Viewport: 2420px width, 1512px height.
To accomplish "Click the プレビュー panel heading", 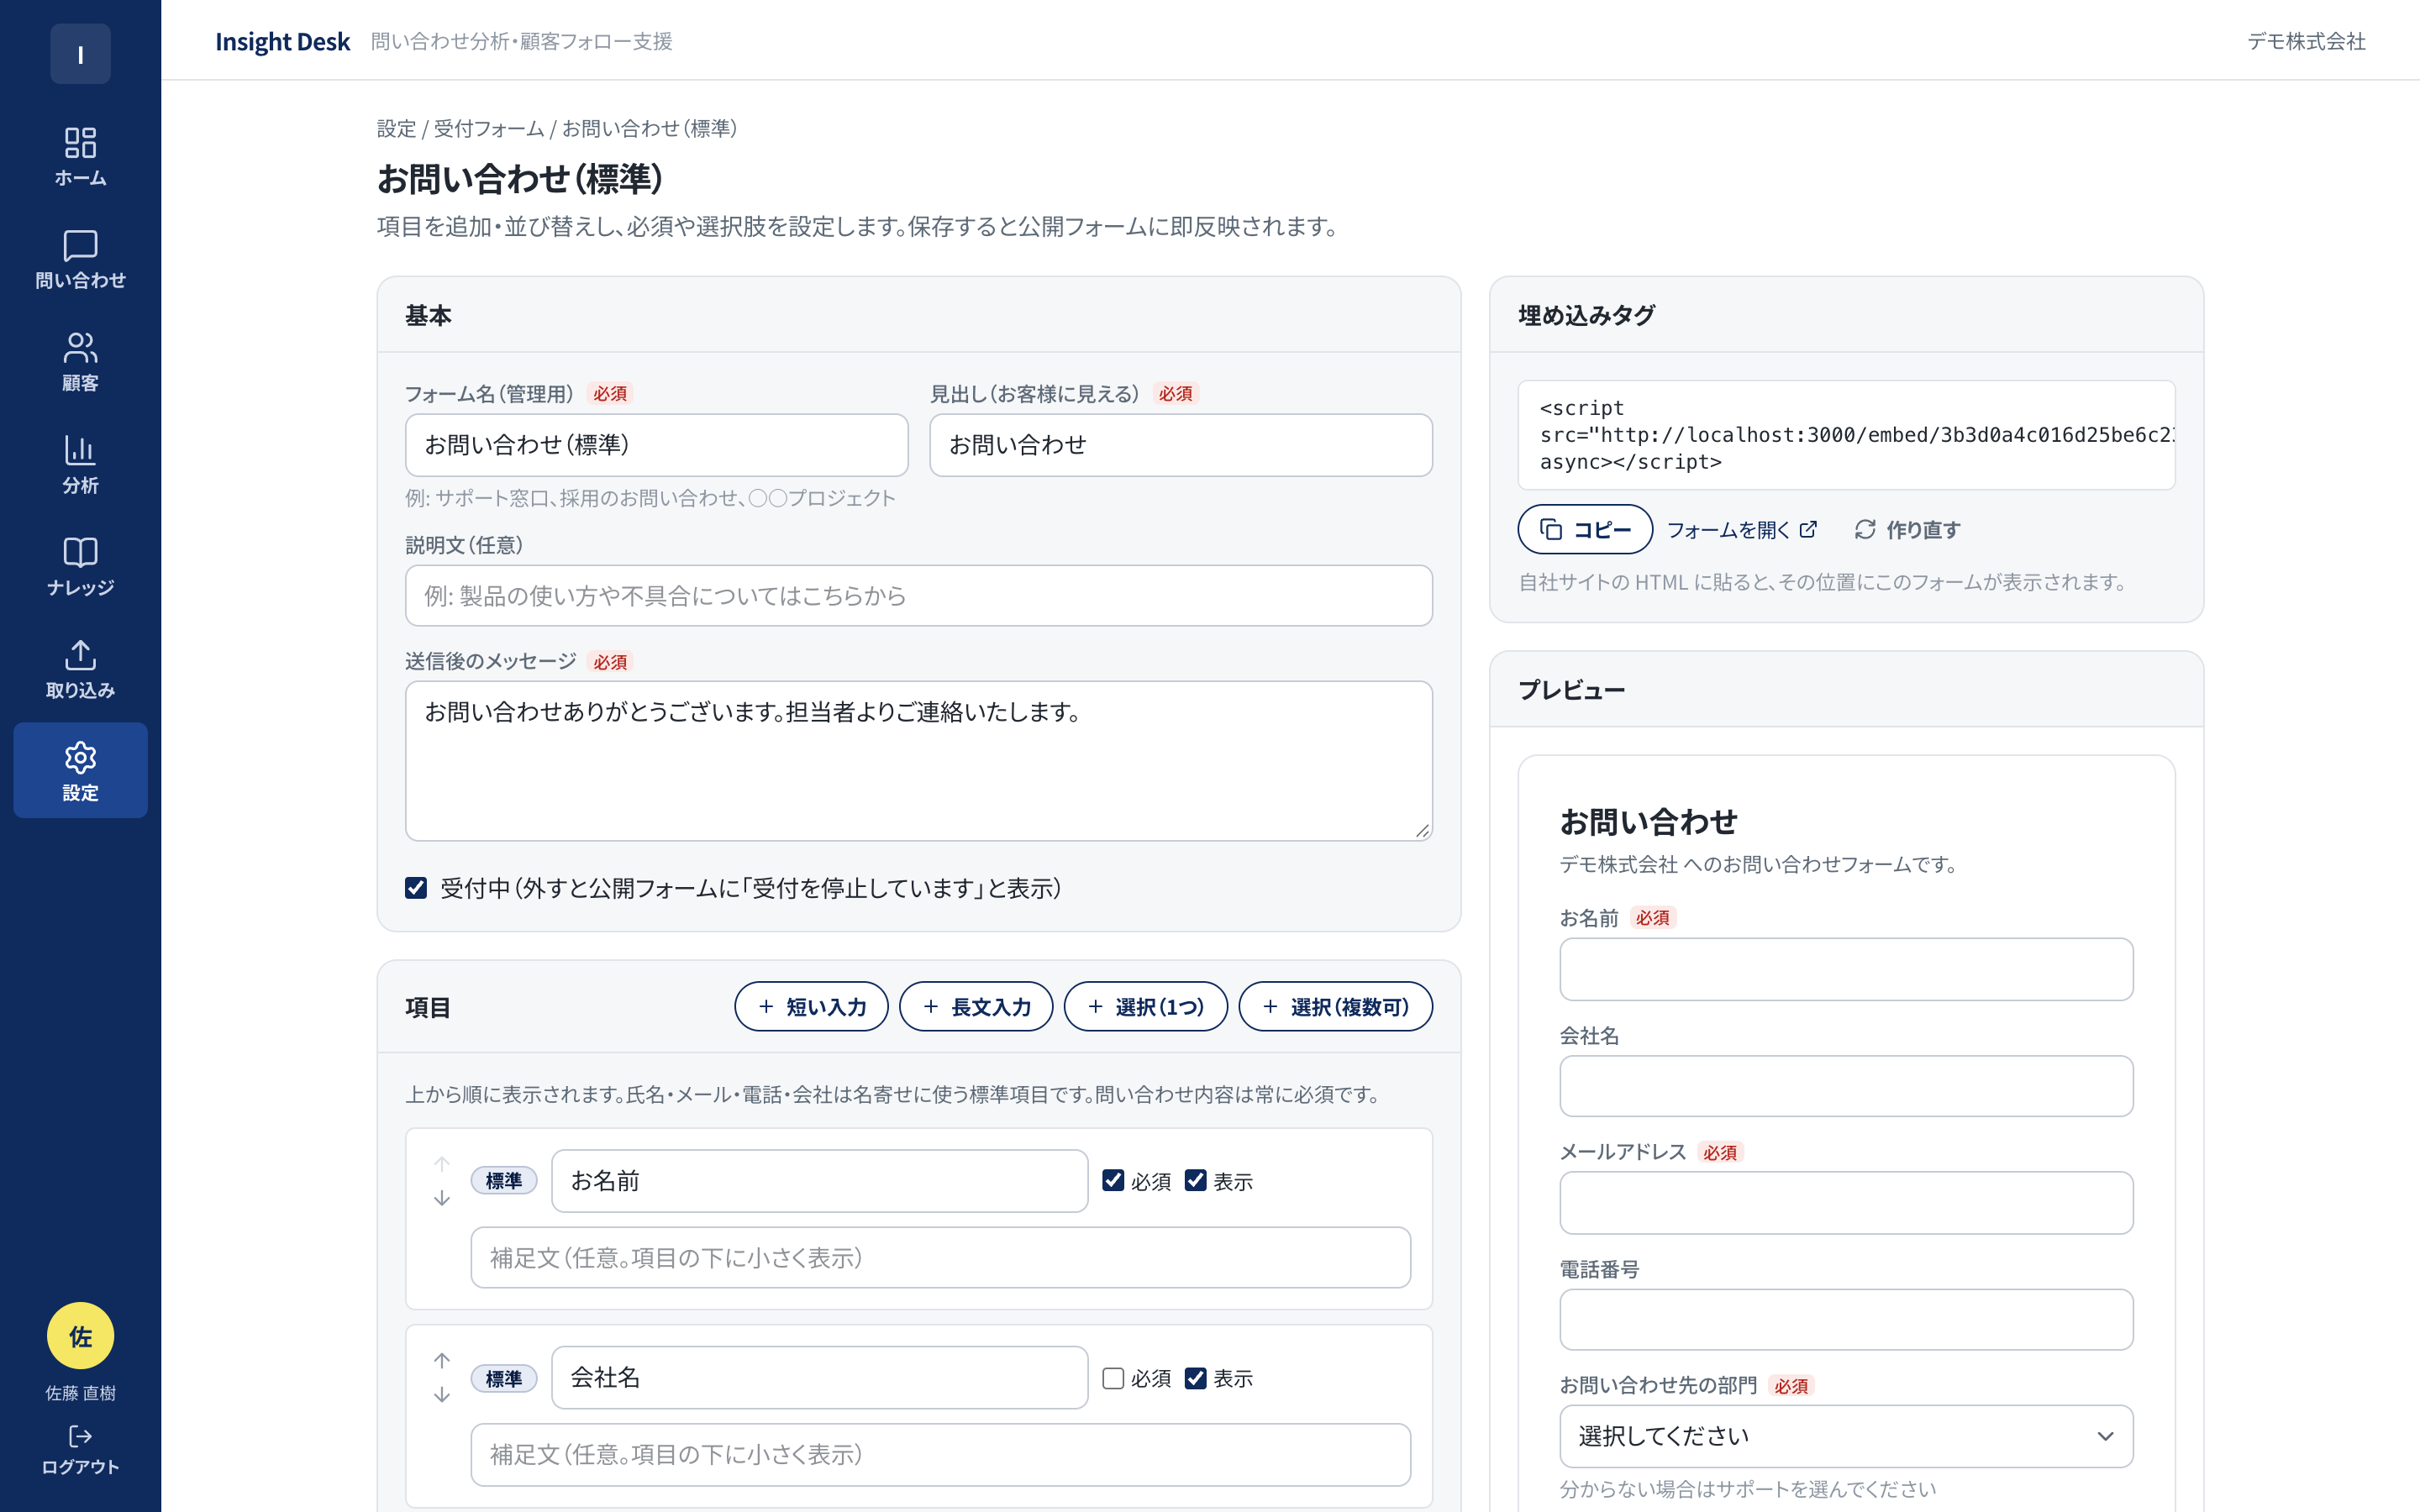I will pyautogui.click(x=1571, y=690).
